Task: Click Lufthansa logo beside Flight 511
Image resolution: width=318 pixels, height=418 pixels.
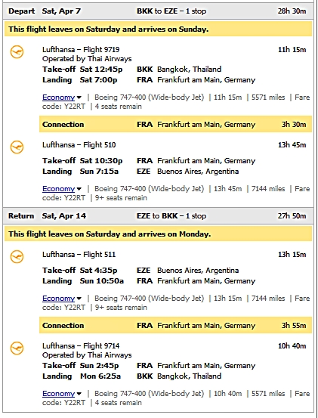Action: pyautogui.click(x=17, y=257)
